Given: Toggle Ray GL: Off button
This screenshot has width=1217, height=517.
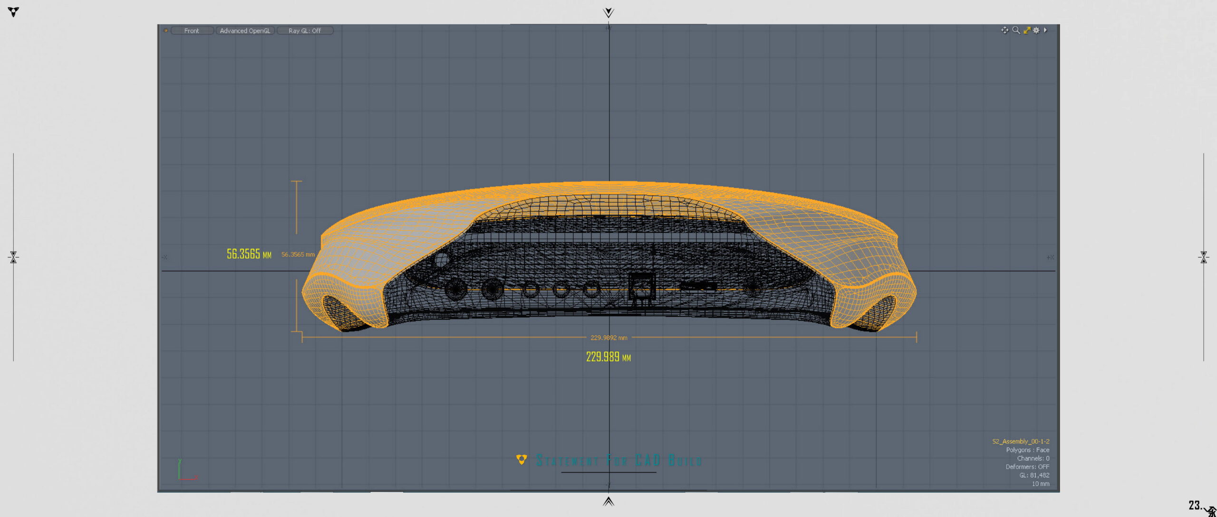Looking at the screenshot, I should point(305,31).
